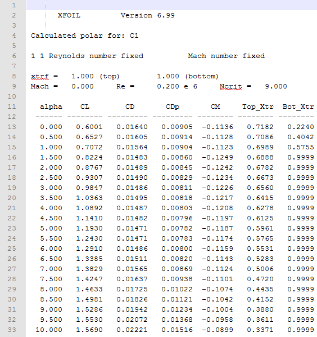Click line number 33 in the gutter
The image size is (317, 337).
(x=12, y=330)
